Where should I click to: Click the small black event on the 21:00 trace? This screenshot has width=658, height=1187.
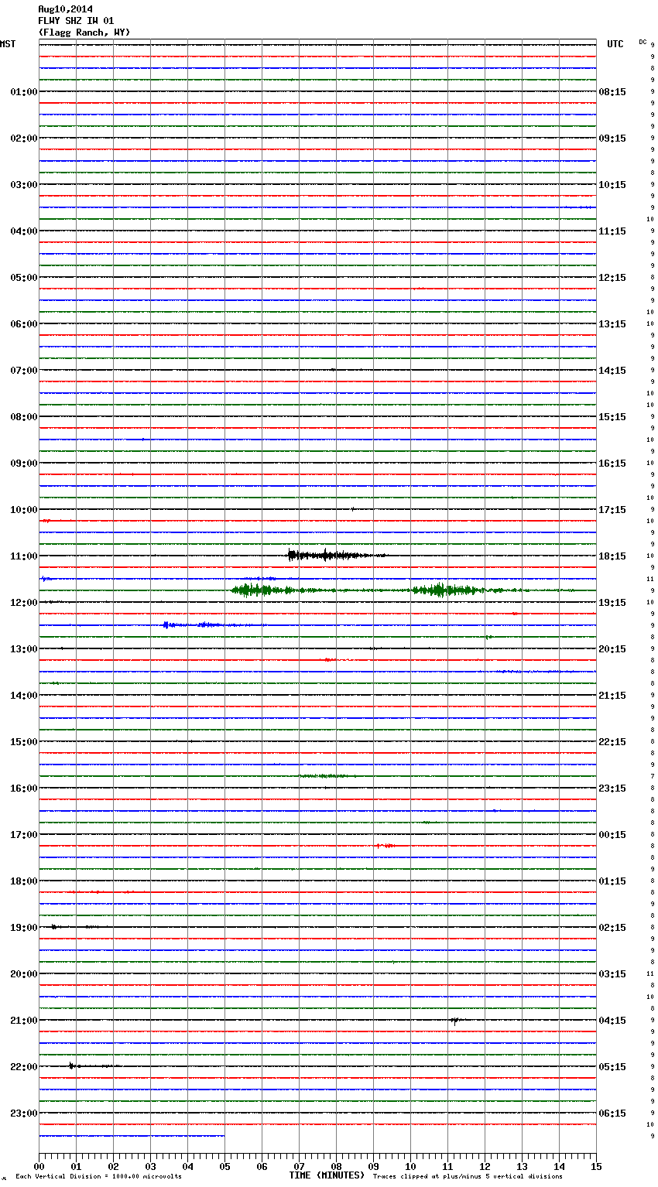point(455,1021)
